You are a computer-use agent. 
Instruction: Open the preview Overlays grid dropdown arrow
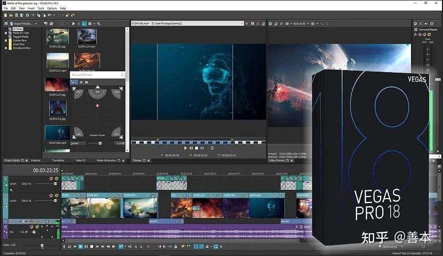[x=317, y=24]
